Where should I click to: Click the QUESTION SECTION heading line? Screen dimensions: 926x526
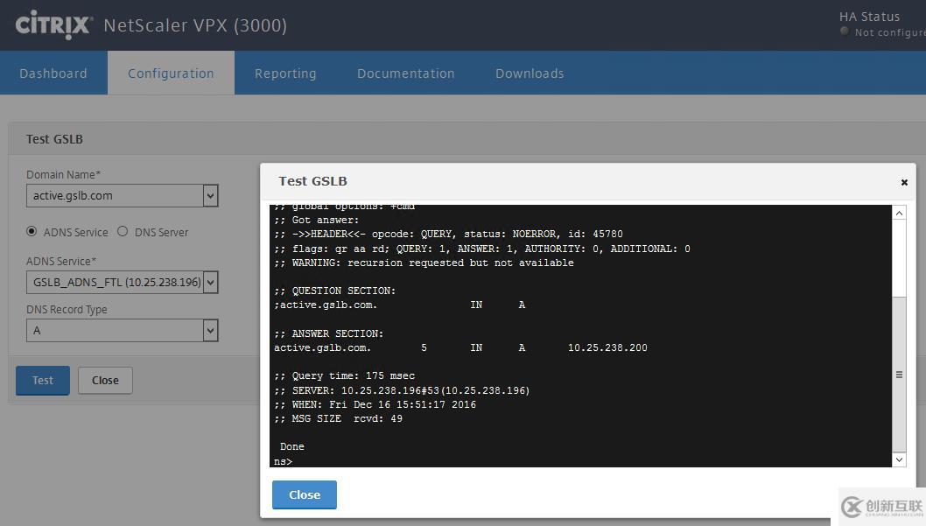coord(335,291)
